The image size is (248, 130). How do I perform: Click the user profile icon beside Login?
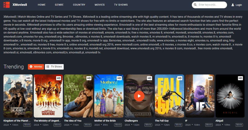233,5
